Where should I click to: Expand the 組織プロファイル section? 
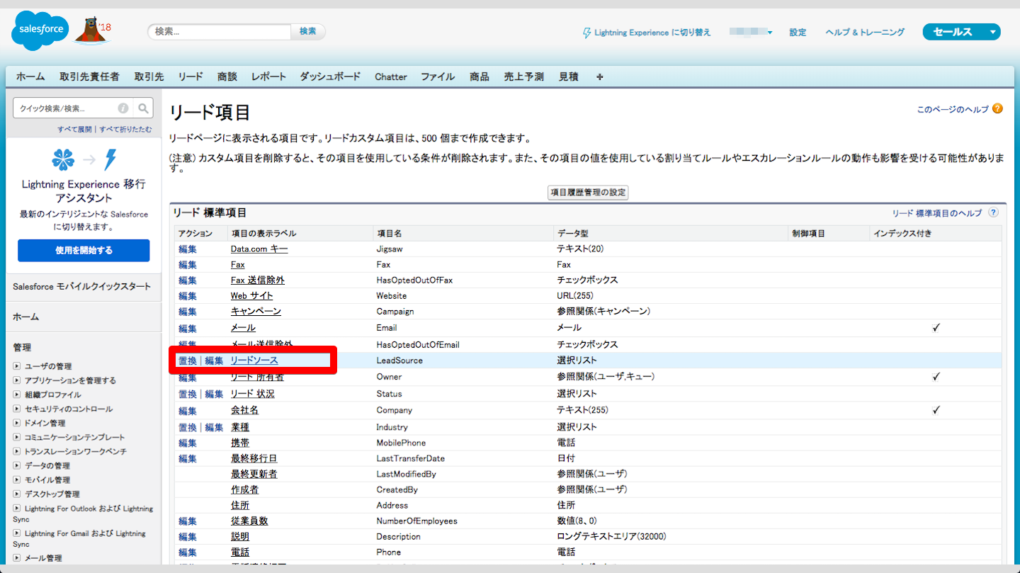pyautogui.click(x=16, y=395)
